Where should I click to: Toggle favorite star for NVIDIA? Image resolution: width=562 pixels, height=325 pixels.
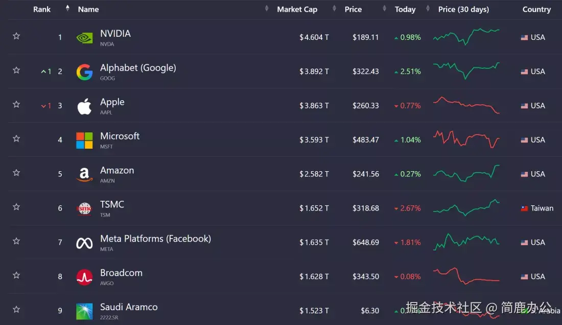coord(16,36)
